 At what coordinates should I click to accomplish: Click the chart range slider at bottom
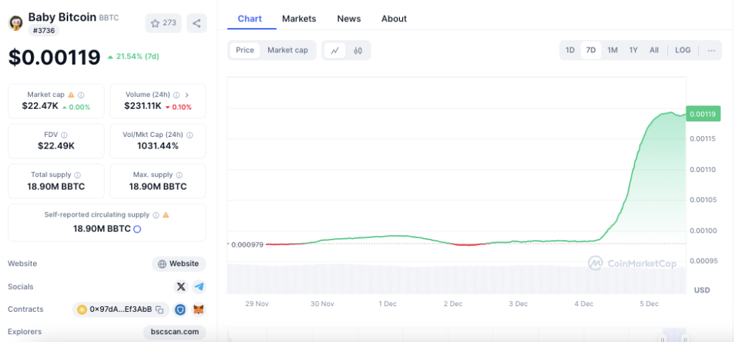point(672,335)
